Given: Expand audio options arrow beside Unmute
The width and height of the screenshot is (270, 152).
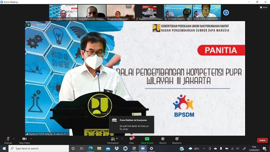Looking at the screenshot, I should 13,139.
